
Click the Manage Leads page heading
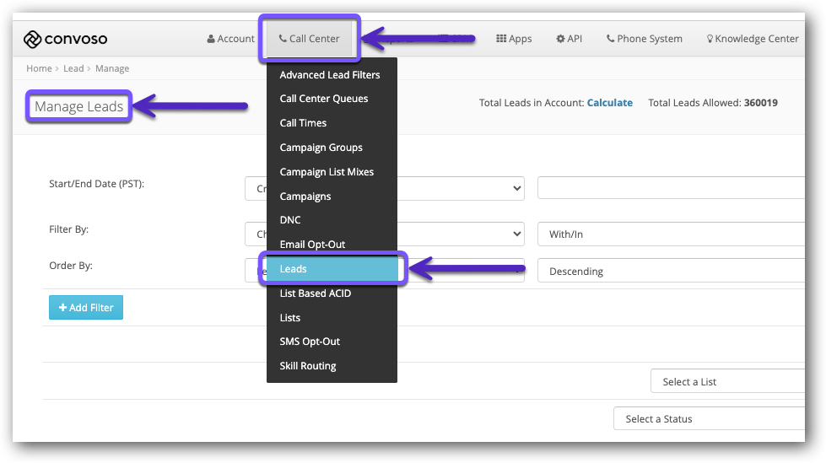click(x=79, y=106)
